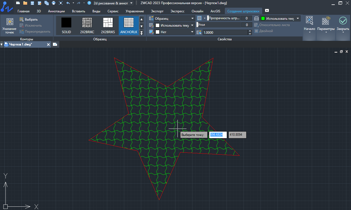Adjust the Угол hatch angle slider
This screenshot has height=210, width=351.
point(219,25)
